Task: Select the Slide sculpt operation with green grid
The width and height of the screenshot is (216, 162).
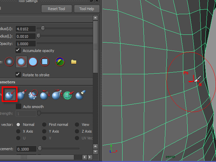Action: coord(68,95)
